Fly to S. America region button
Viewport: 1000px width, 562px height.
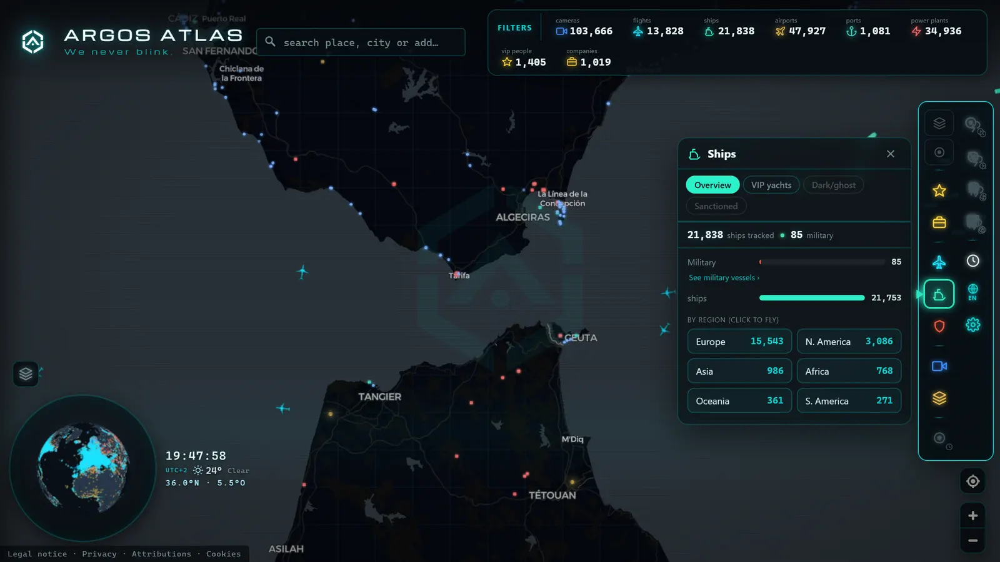tap(849, 401)
